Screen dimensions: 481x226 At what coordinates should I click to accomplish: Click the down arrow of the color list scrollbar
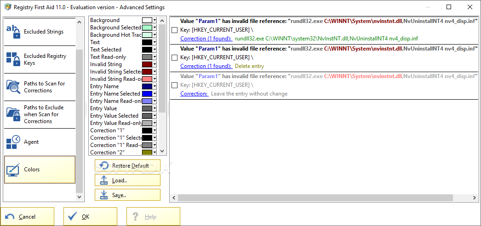click(x=163, y=151)
